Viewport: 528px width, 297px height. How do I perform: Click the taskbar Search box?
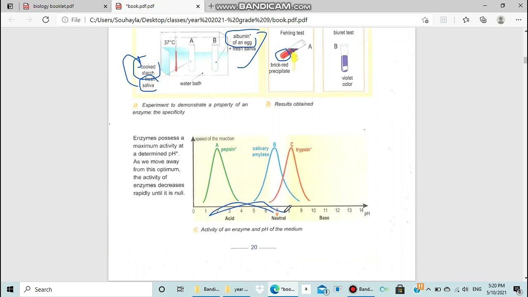click(x=86, y=289)
